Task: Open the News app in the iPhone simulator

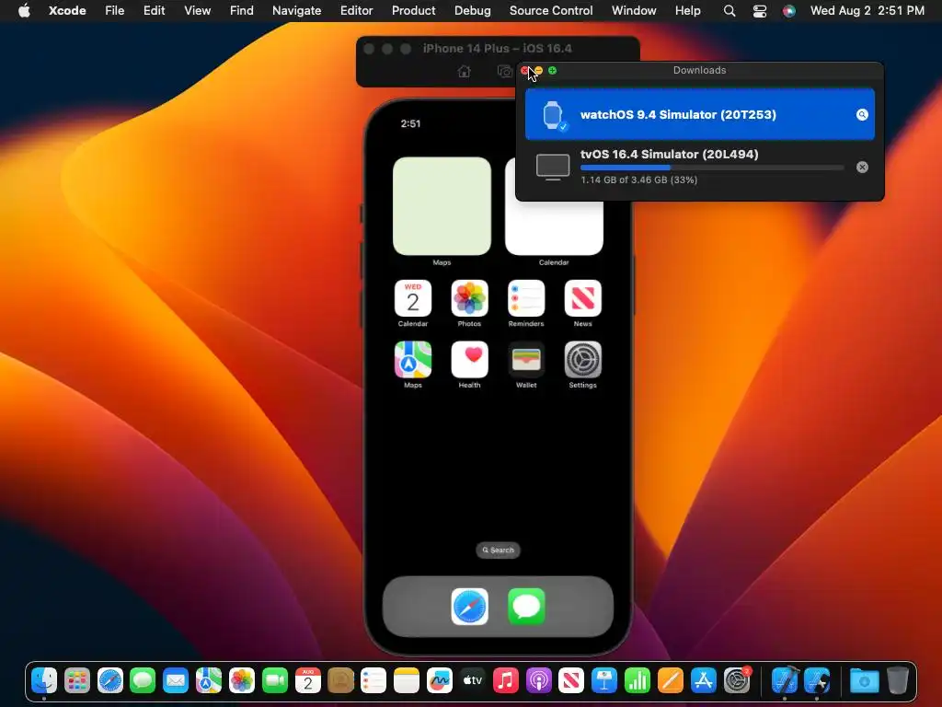Action: [582, 299]
